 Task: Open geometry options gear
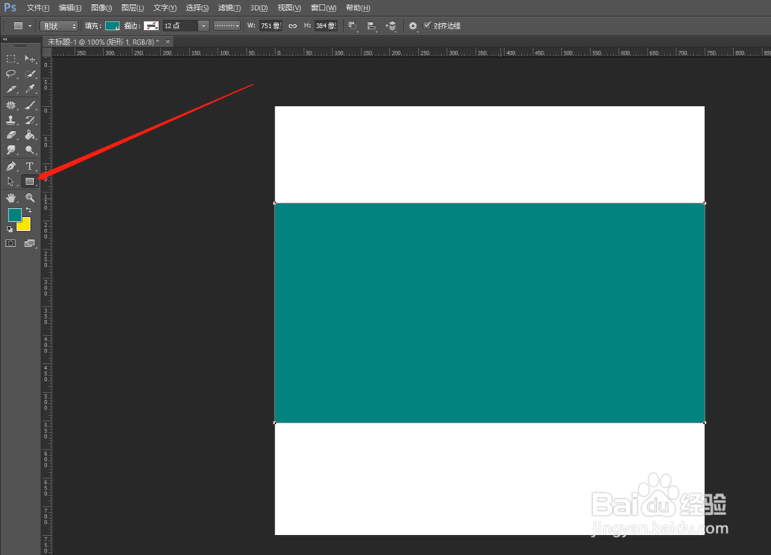413,26
